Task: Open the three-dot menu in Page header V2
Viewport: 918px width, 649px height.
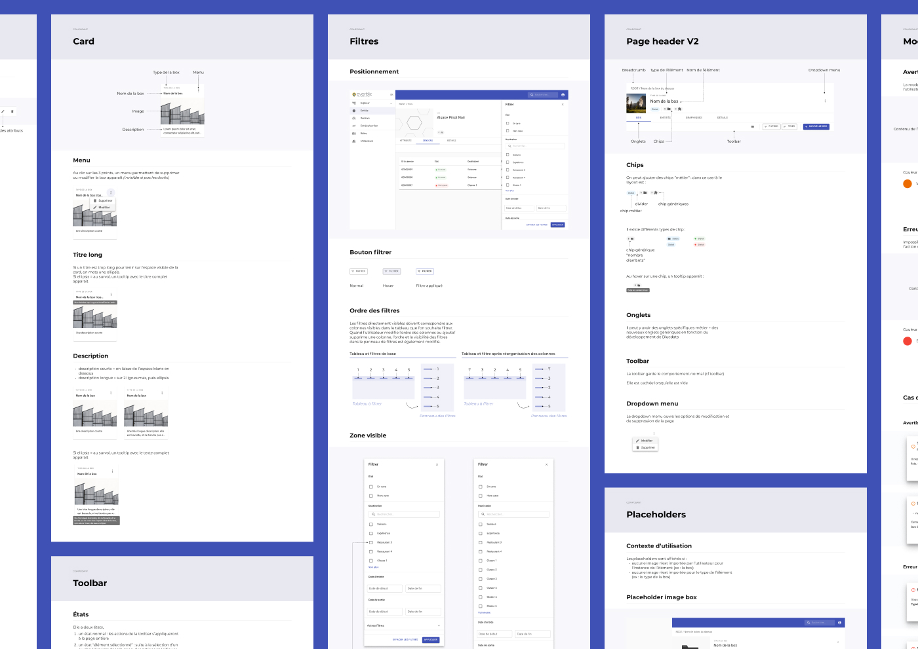Action: (825, 102)
